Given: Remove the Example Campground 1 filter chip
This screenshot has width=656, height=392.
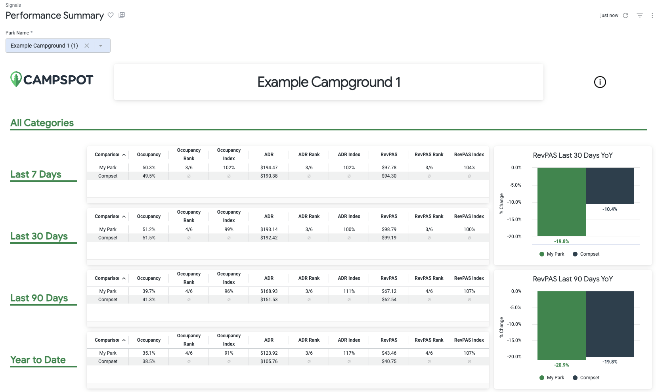Looking at the screenshot, I should pos(87,45).
